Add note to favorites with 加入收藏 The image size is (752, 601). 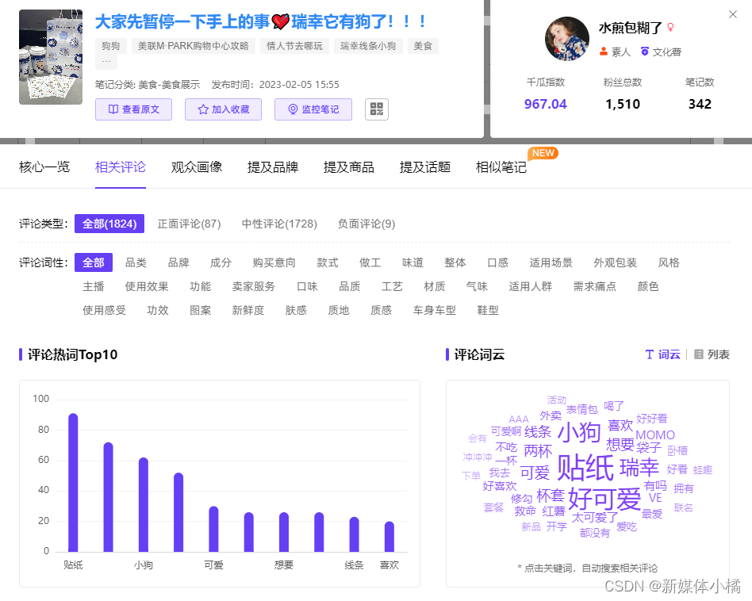223,109
